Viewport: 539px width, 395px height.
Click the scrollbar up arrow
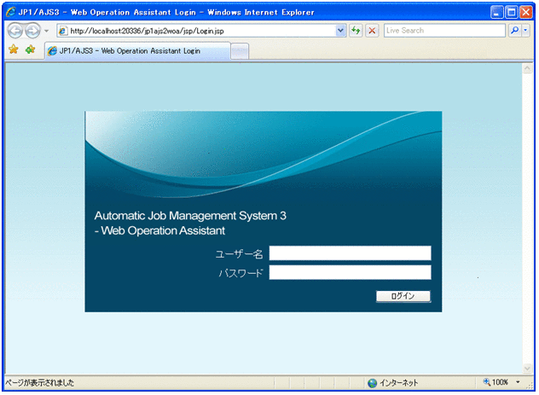pyautogui.click(x=527, y=68)
